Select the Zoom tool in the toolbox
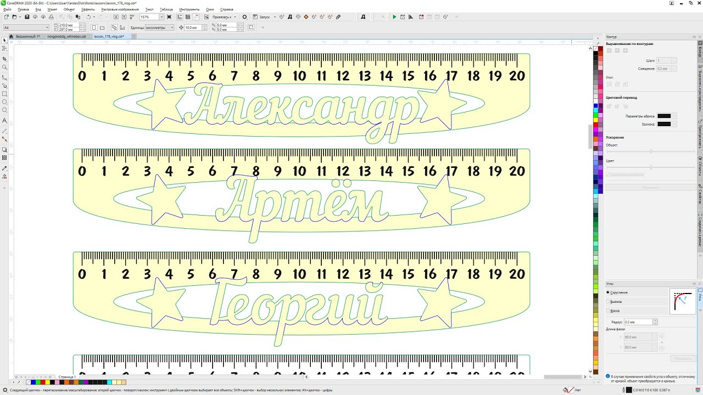The image size is (703, 395). (x=4, y=67)
